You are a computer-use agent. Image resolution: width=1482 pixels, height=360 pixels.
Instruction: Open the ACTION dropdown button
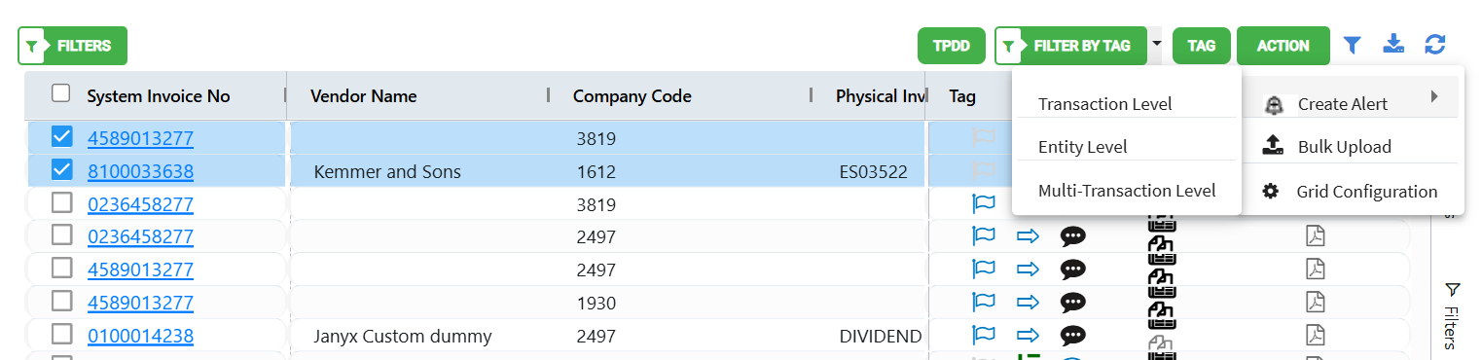1283,46
